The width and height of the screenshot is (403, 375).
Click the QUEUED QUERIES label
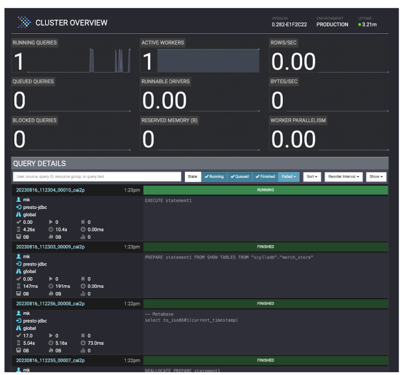(x=33, y=82)
